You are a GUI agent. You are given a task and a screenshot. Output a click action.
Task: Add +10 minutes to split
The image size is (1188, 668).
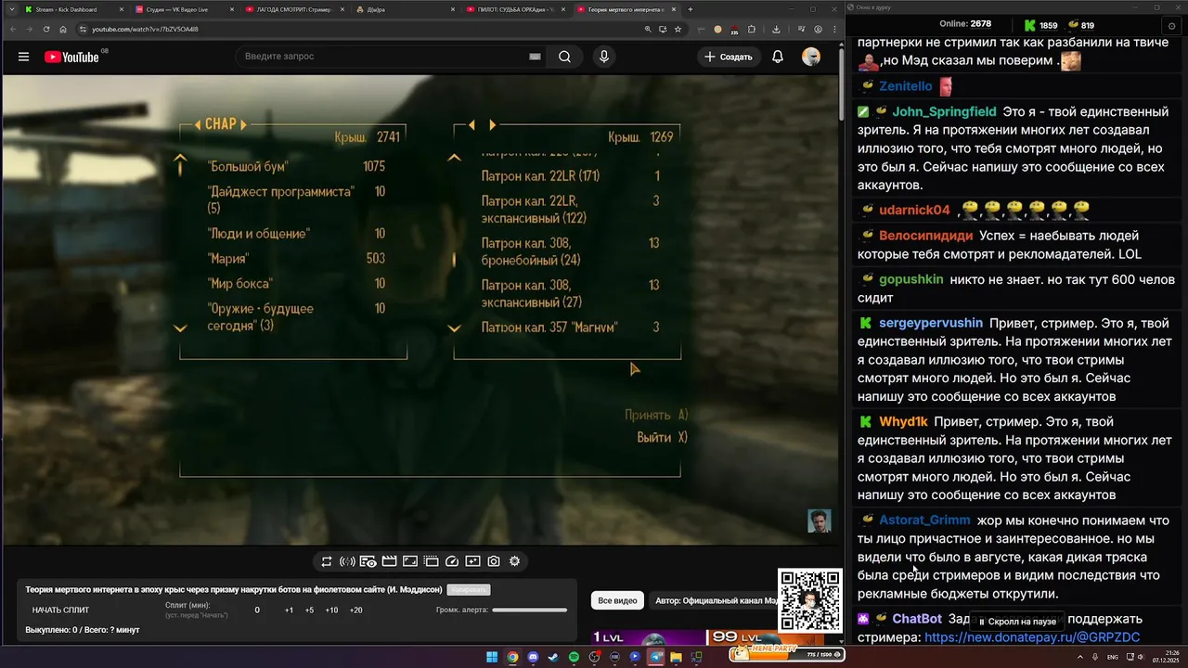[x=331, y=610]
